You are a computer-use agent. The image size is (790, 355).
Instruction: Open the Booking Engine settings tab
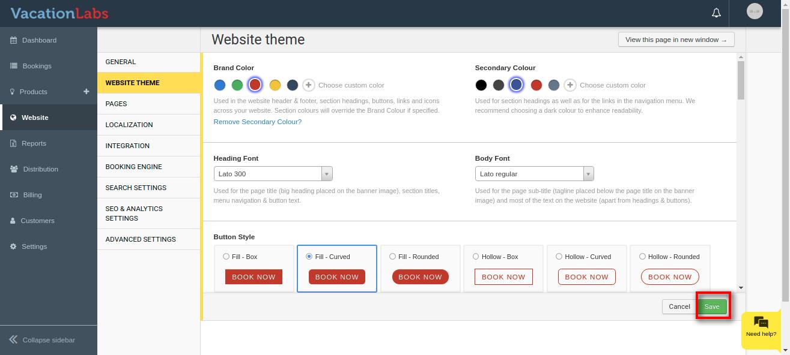coord(133,167)
